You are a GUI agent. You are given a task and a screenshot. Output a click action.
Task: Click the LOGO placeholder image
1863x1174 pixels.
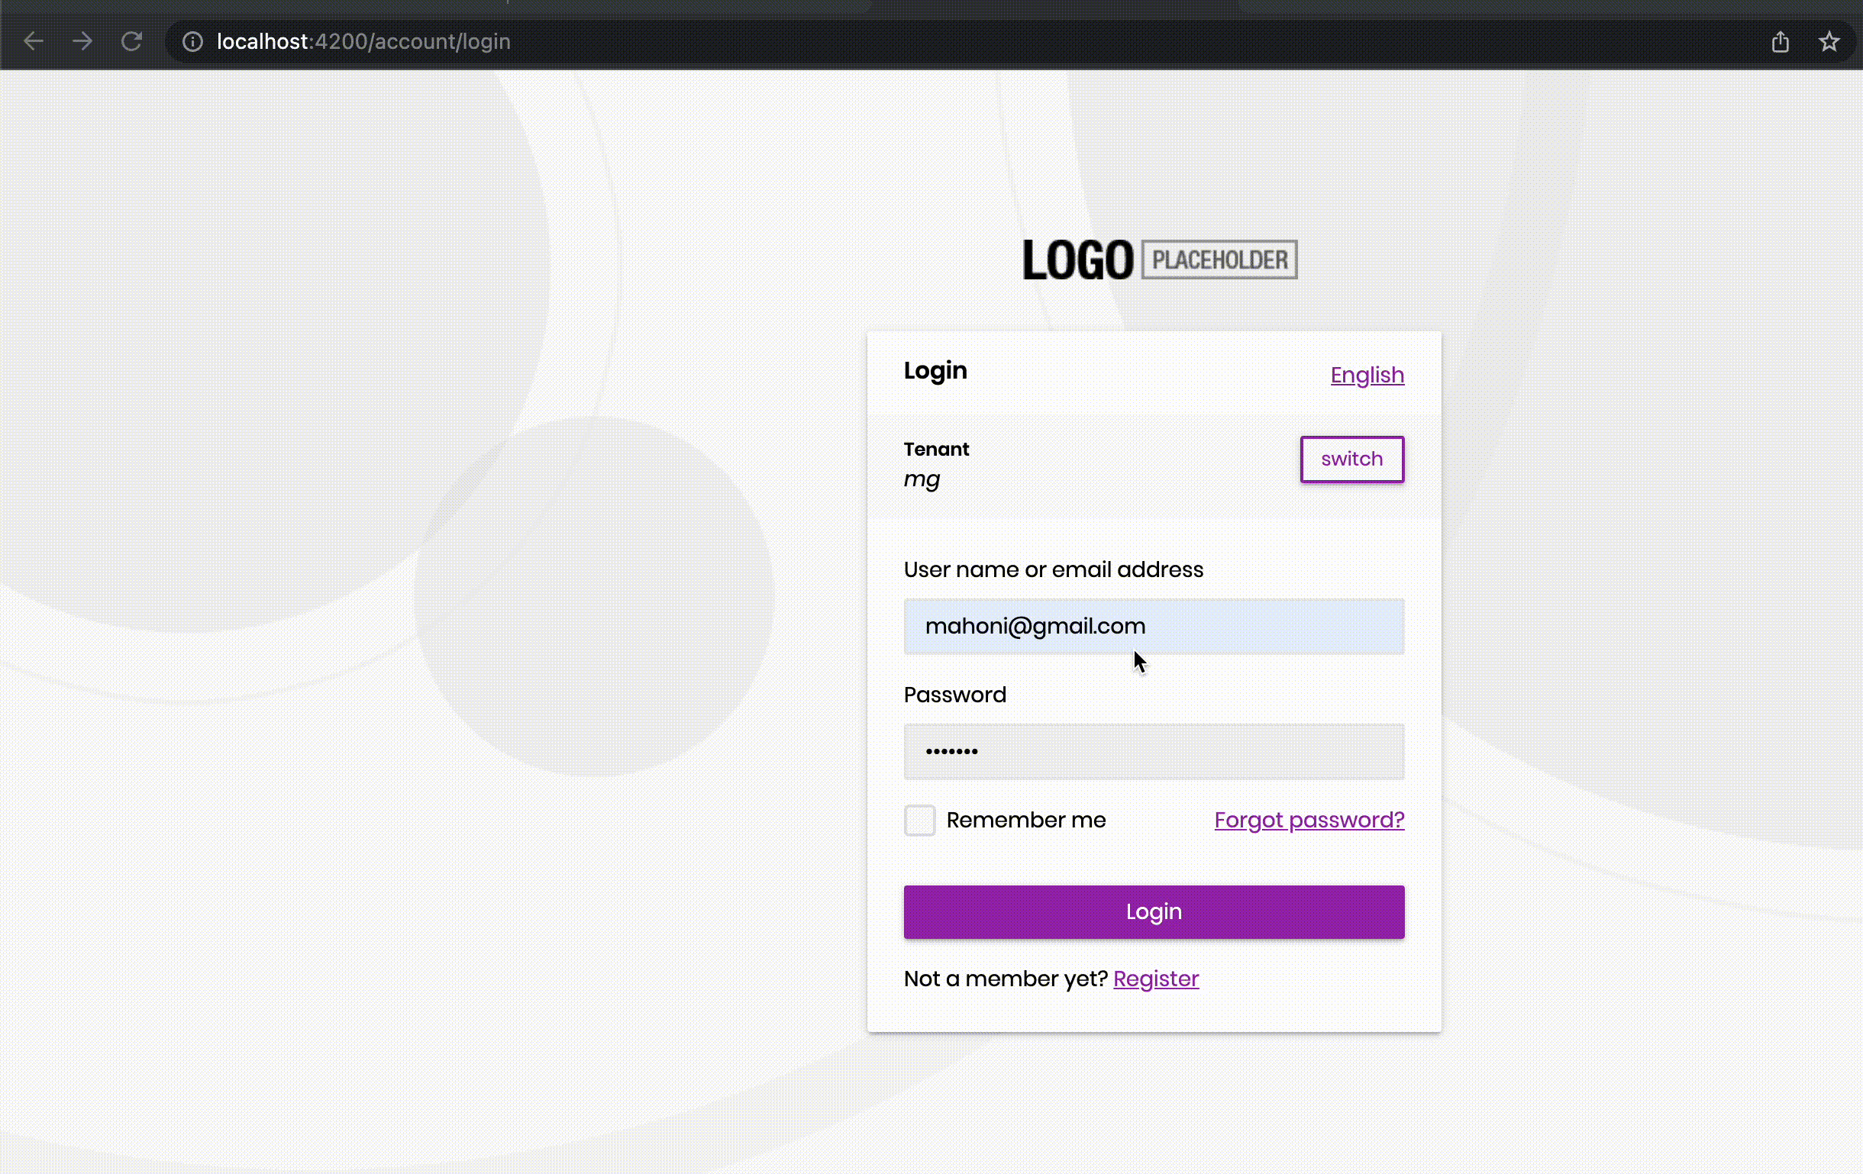1159,260
